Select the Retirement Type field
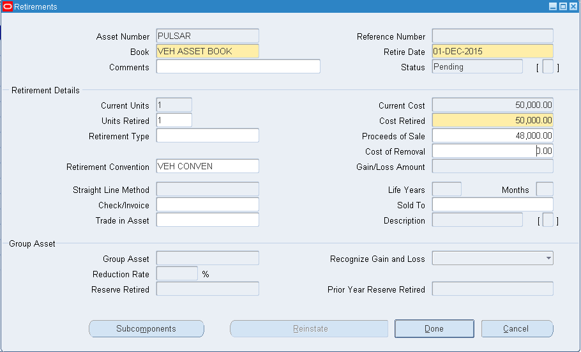 tap(207, 135)
